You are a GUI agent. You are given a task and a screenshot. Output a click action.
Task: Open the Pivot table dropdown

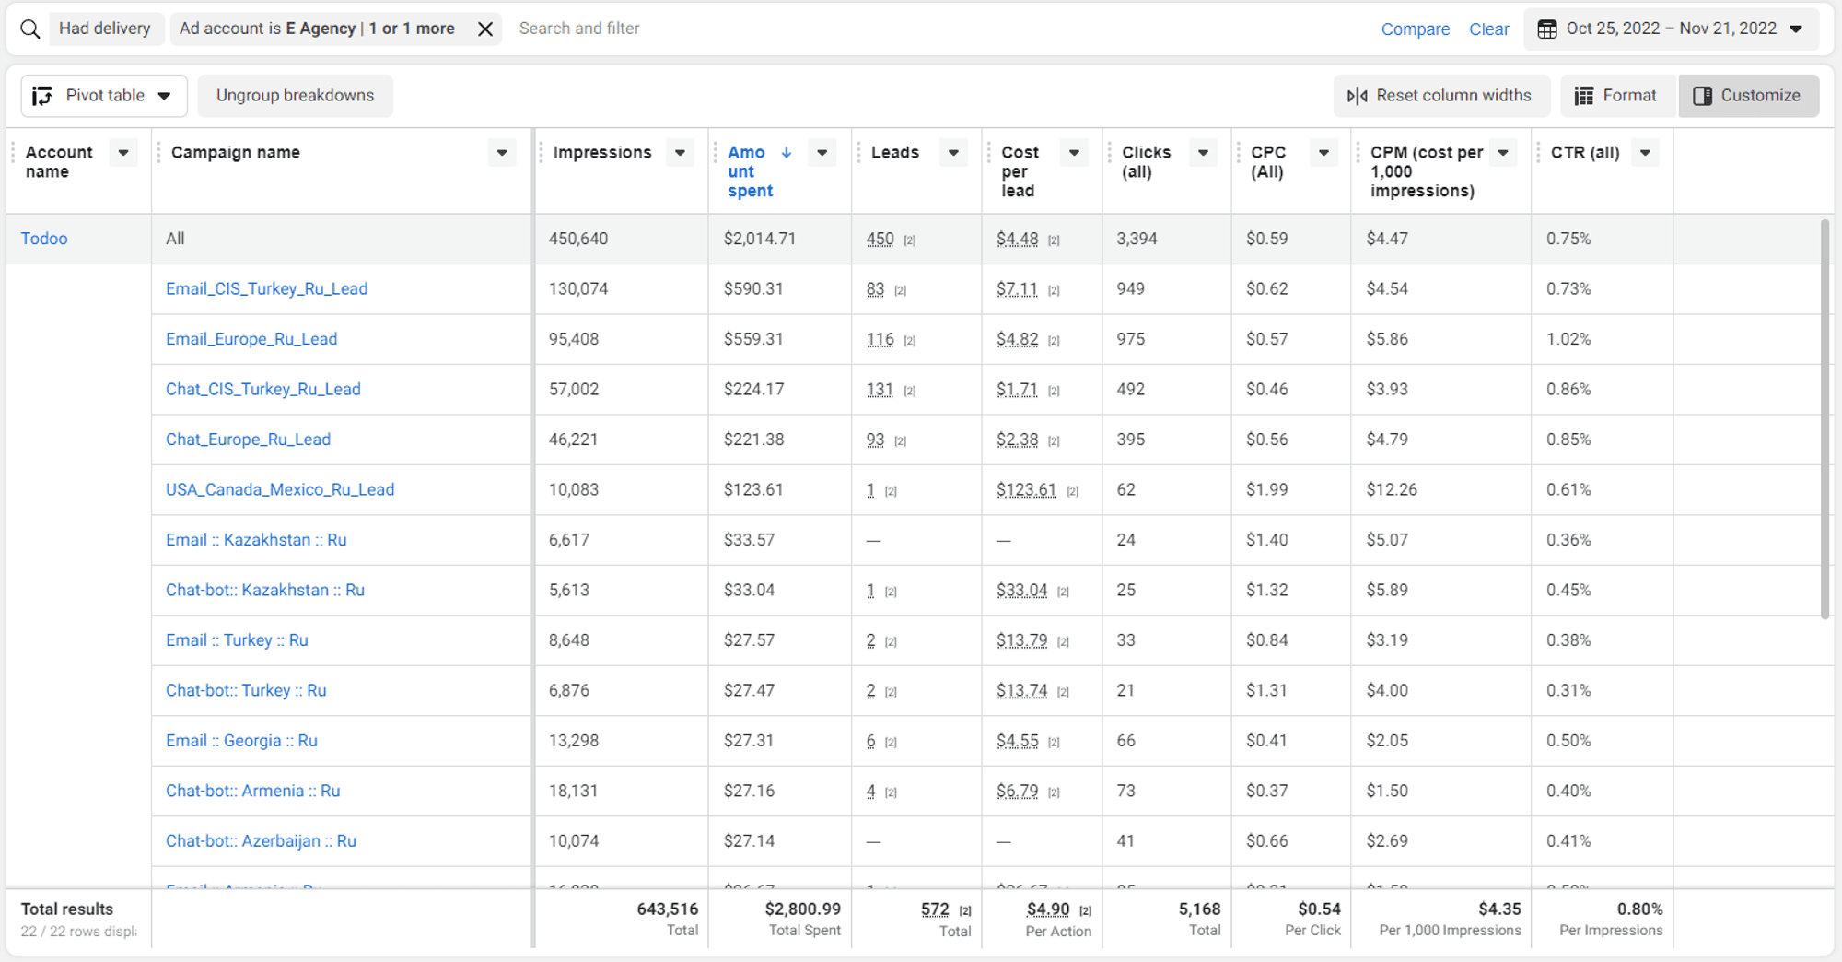(x=165, y=95)
